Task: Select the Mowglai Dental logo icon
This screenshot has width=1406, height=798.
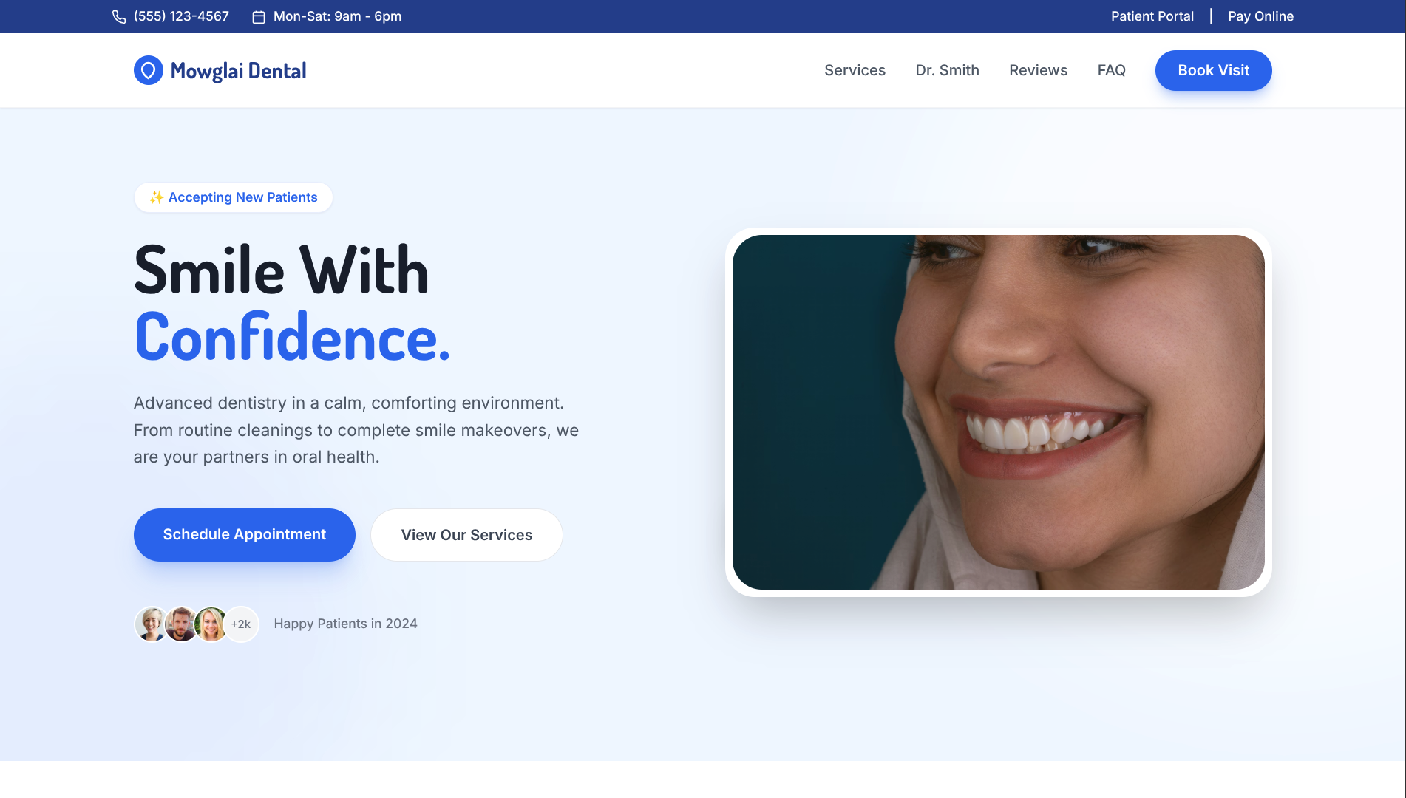Action: (x=149, y=70)
